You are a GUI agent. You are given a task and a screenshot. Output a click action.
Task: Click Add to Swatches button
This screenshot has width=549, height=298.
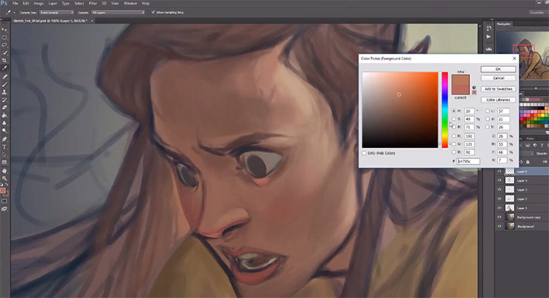[498, 89]
